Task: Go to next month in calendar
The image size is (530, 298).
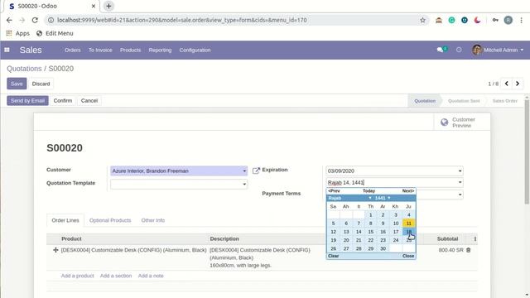Action: pos(408,191)
